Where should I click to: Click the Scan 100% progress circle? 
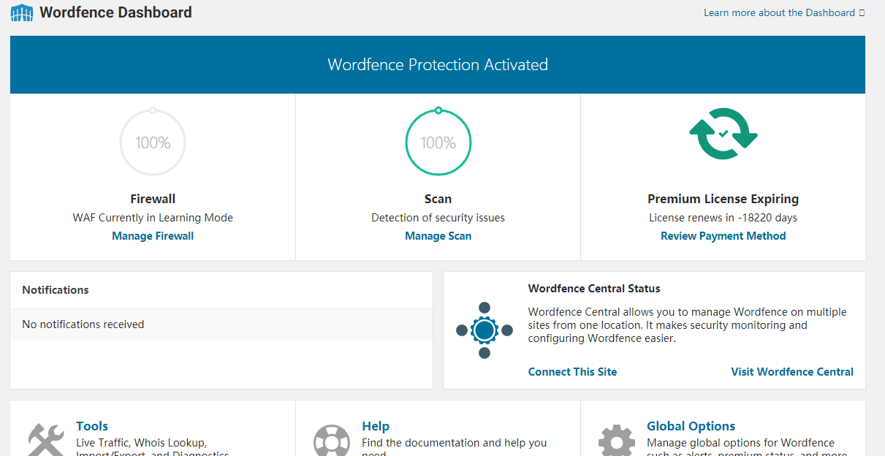[438, 142]
